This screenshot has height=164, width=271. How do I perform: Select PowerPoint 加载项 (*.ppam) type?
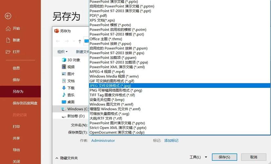coord(180,58)
